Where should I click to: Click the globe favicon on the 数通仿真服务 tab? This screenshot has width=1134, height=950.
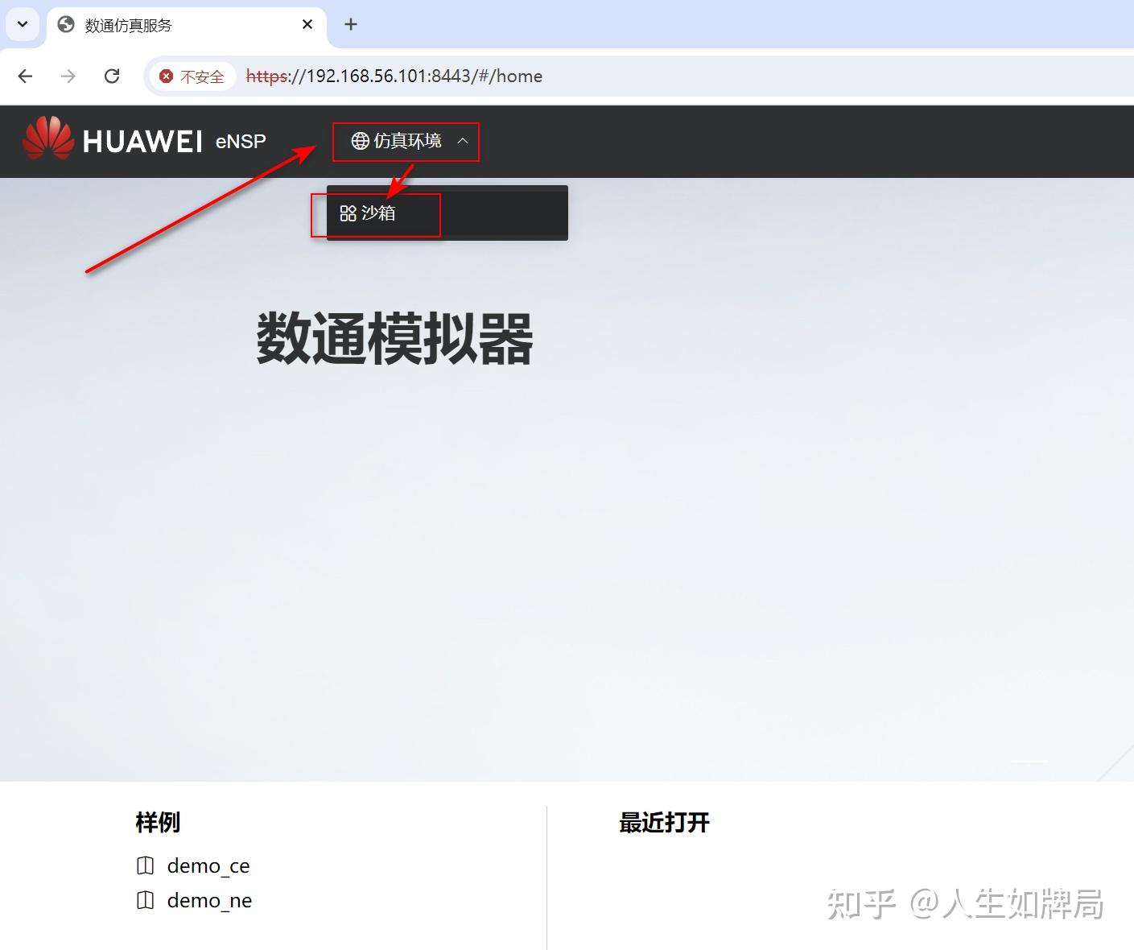click(x=64, y=24)
